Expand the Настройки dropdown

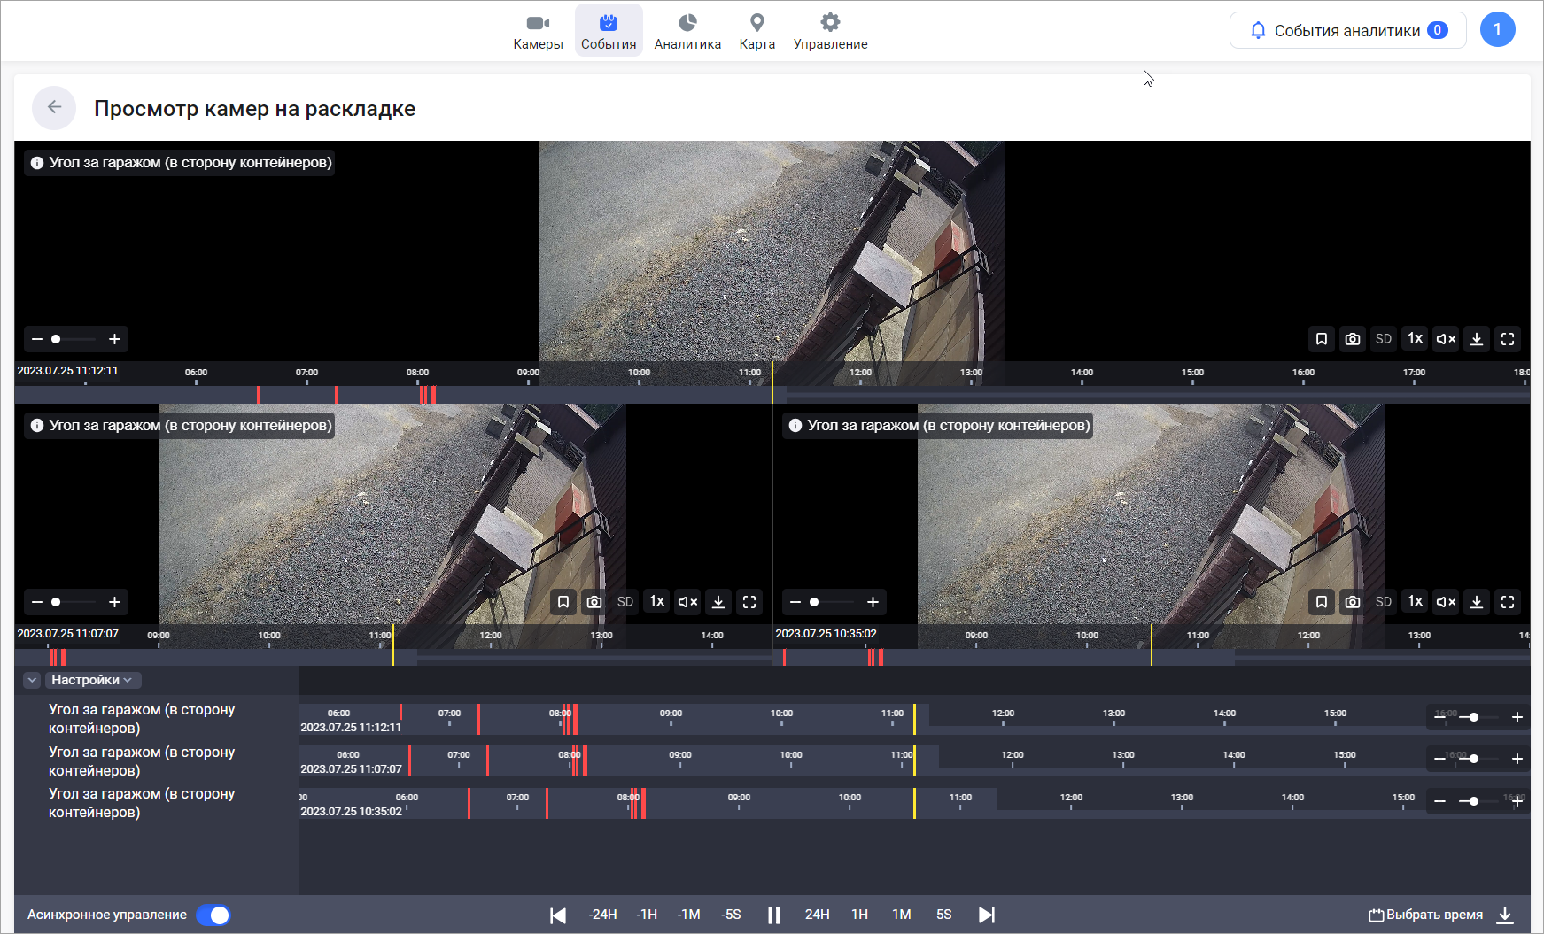[92, 680]
